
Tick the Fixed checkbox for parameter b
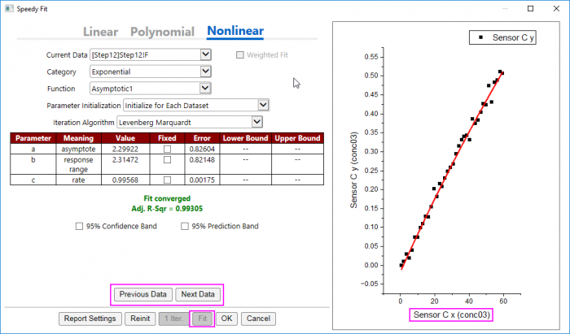point(167,160)
